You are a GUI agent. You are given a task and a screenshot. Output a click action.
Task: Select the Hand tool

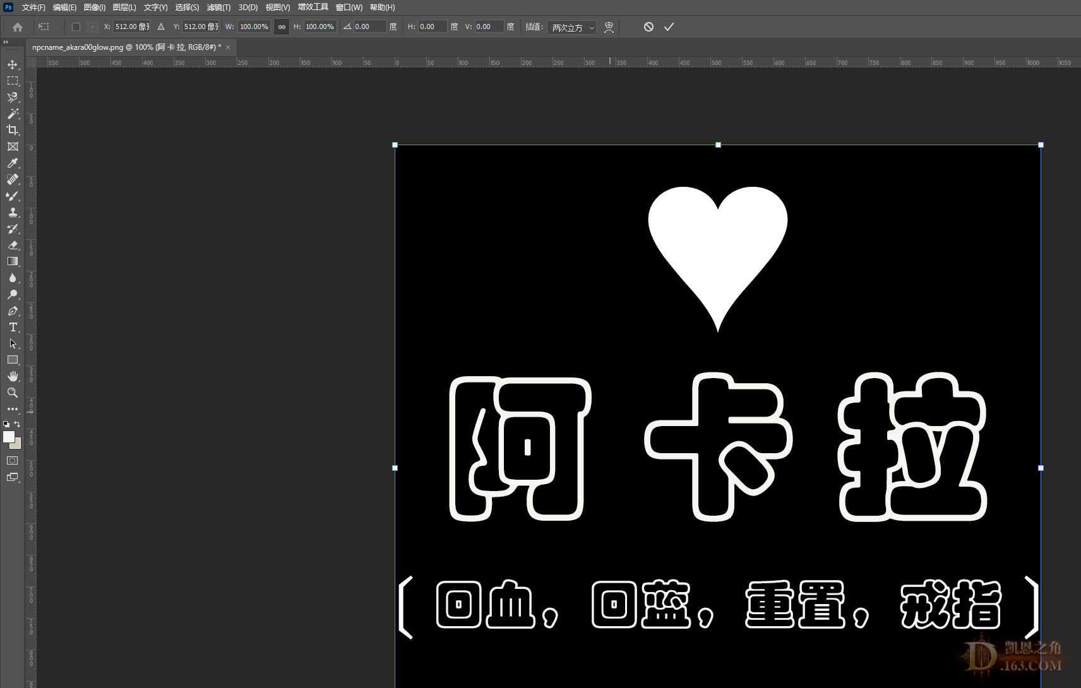(x=12, y=376)
